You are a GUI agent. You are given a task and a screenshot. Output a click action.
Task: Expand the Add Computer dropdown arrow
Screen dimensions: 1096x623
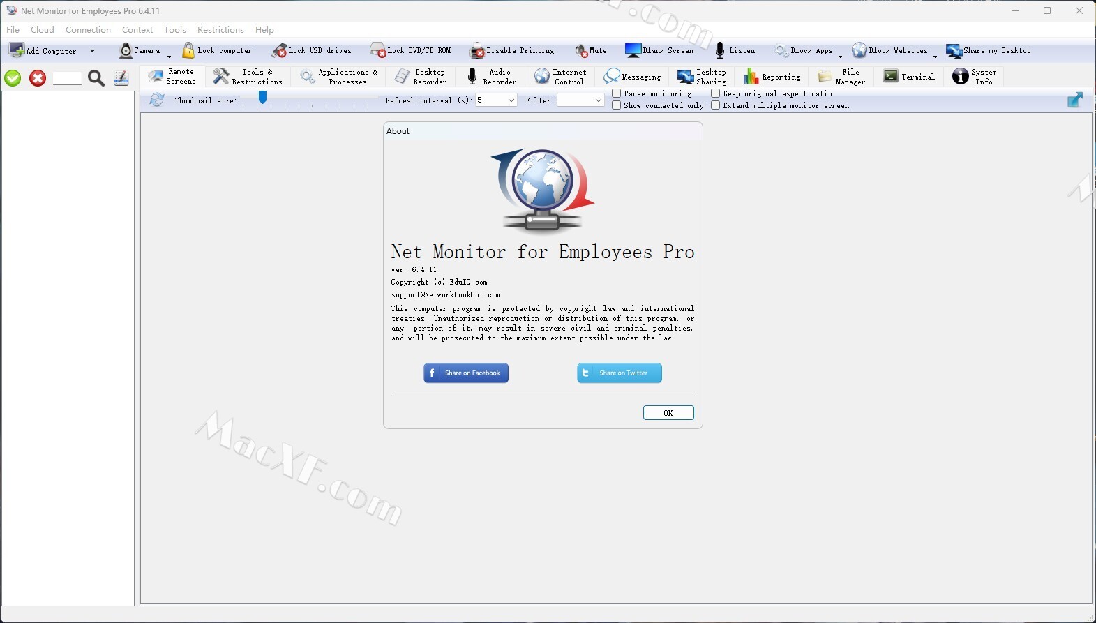[92, 51]
